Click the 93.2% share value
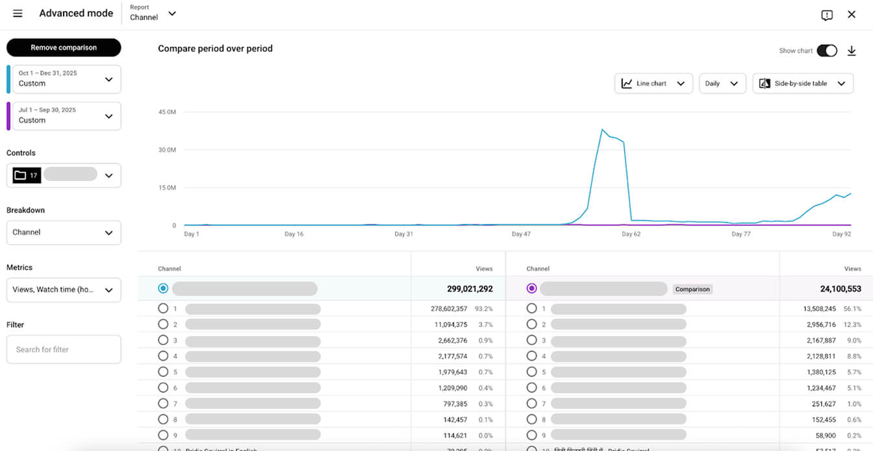Image resolution: width=873 pixels, height=451 pixels. pos(484,309)
